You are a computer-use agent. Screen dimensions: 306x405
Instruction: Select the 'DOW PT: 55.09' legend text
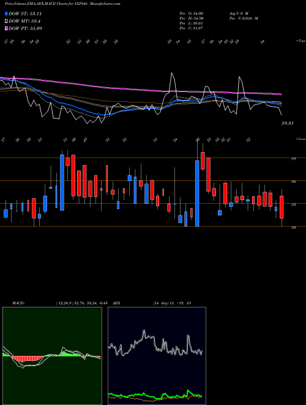coord(25,28)
